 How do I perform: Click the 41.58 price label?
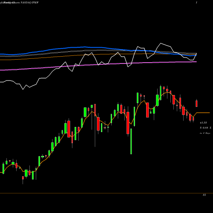[x=203, y=123]
